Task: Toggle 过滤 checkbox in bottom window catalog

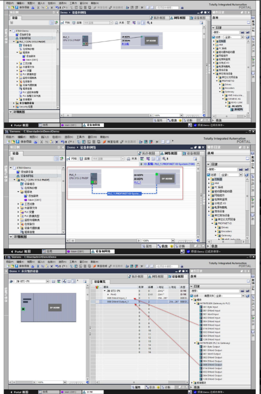Action: point(192,296)
